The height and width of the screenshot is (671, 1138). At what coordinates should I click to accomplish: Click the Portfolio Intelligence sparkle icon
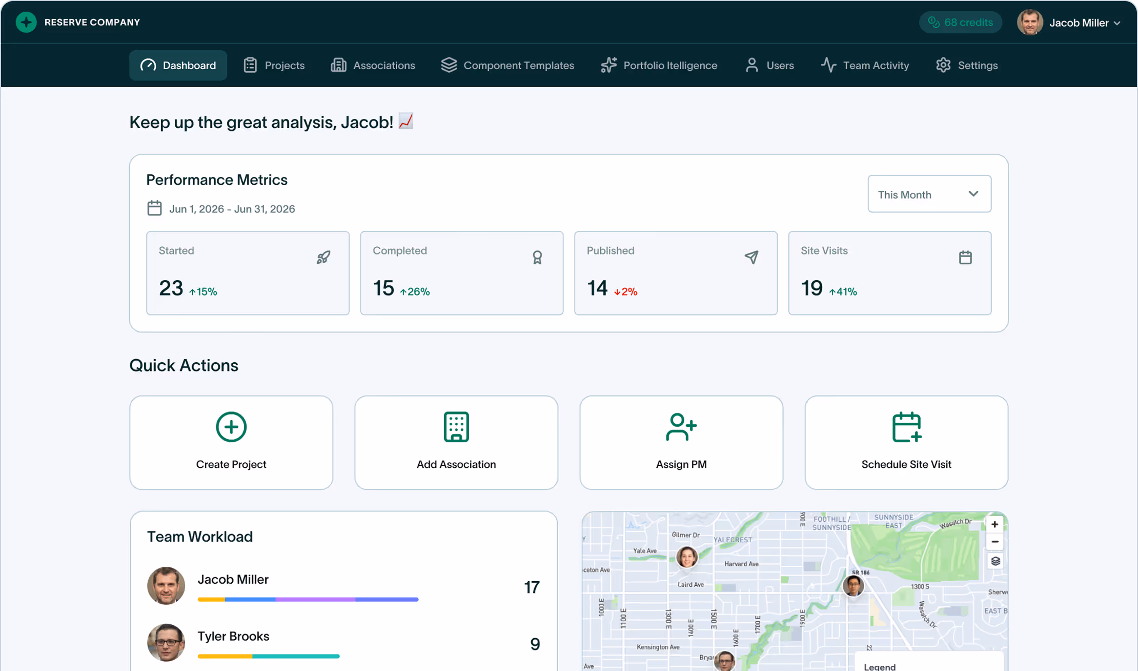point(608,65)
